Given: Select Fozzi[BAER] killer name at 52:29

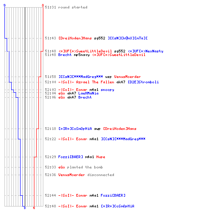Looking at the screenshot, I should point(71,157).
